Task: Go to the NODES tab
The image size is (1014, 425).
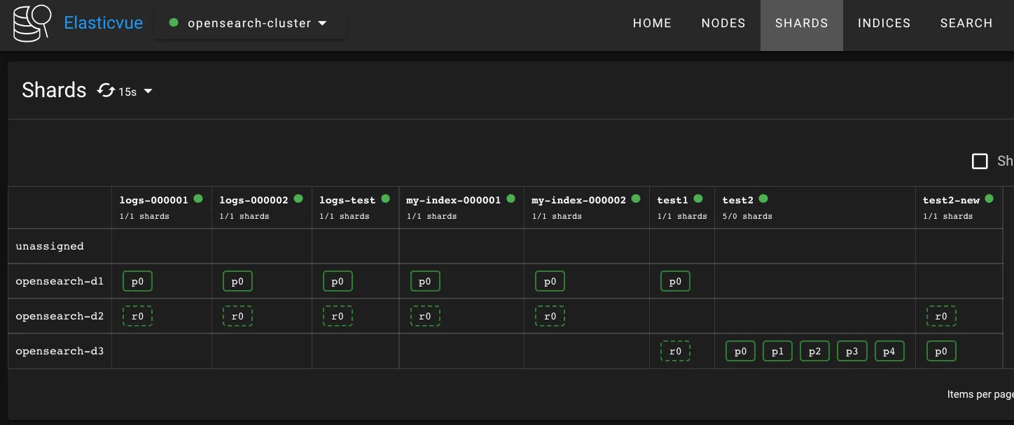Action: (x=723, y=23)
